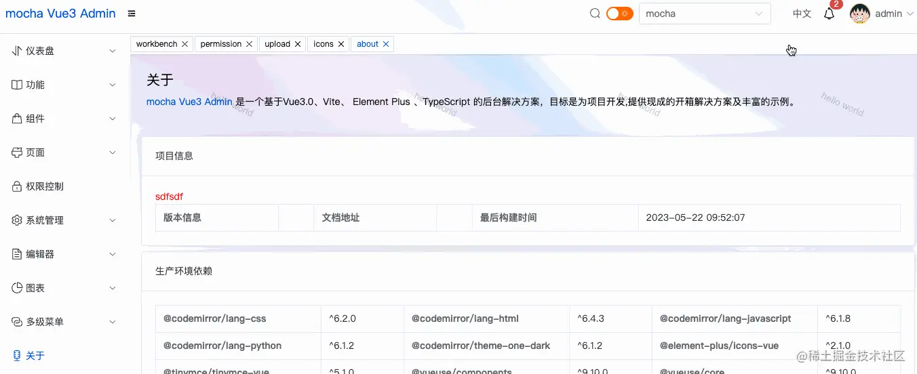The width and height of the screenshot is (917, 374).
Task: Click the @codemirror/lang-html cell
Action: tap(487, 318)
